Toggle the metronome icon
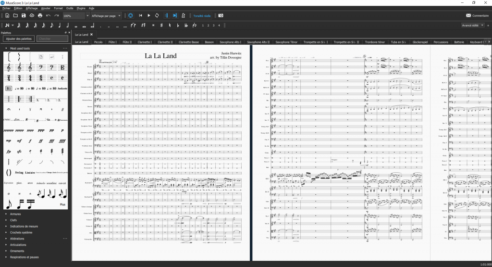Viewport: 492px width, 267px height. [x=183, y=15]
